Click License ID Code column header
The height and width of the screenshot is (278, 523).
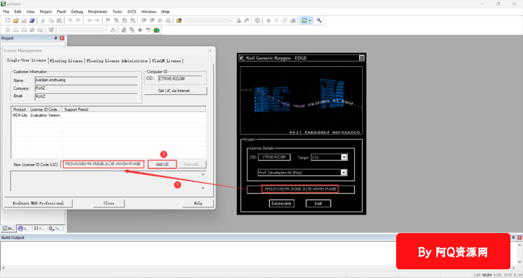(x=46, y=110)
